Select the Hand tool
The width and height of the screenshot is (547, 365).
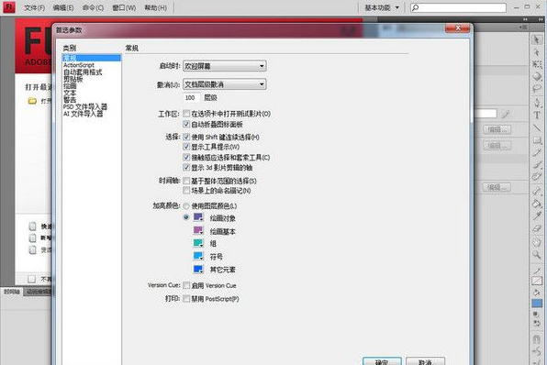[537, 243]
